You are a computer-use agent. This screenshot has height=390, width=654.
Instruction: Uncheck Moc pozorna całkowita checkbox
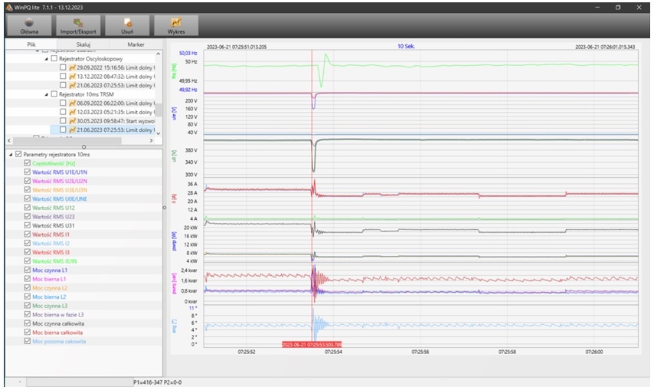[x=28, y=341]
